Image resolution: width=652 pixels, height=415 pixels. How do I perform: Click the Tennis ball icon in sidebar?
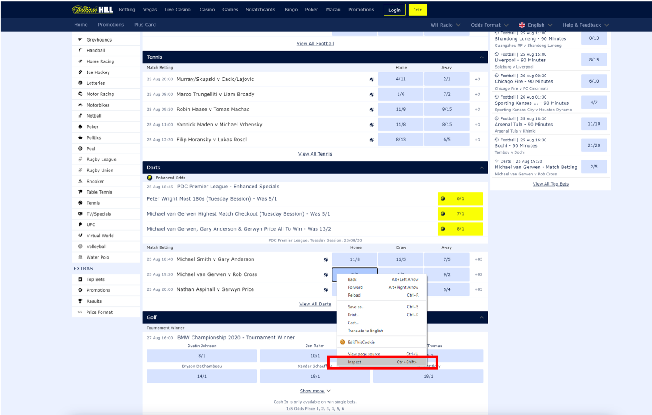pyautogui.click(x=80, y=203)
